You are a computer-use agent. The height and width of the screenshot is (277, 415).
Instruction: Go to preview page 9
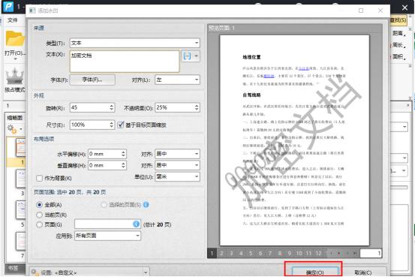coord(290,254)
